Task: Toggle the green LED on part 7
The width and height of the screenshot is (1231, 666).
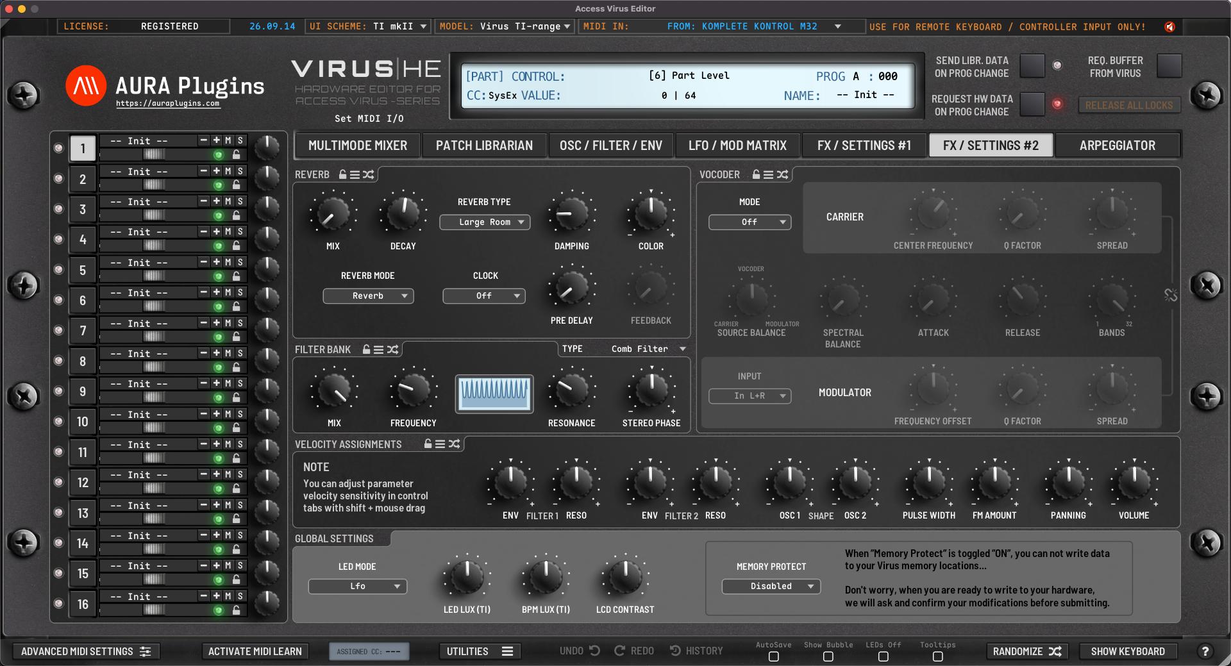Action: (x=218, y=337)
